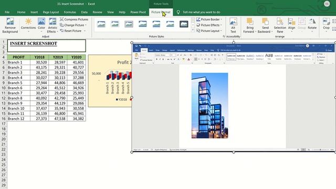The width and height of the screenshot is (336, 189).
Task: Open the File tab
Action: (7, 12)
